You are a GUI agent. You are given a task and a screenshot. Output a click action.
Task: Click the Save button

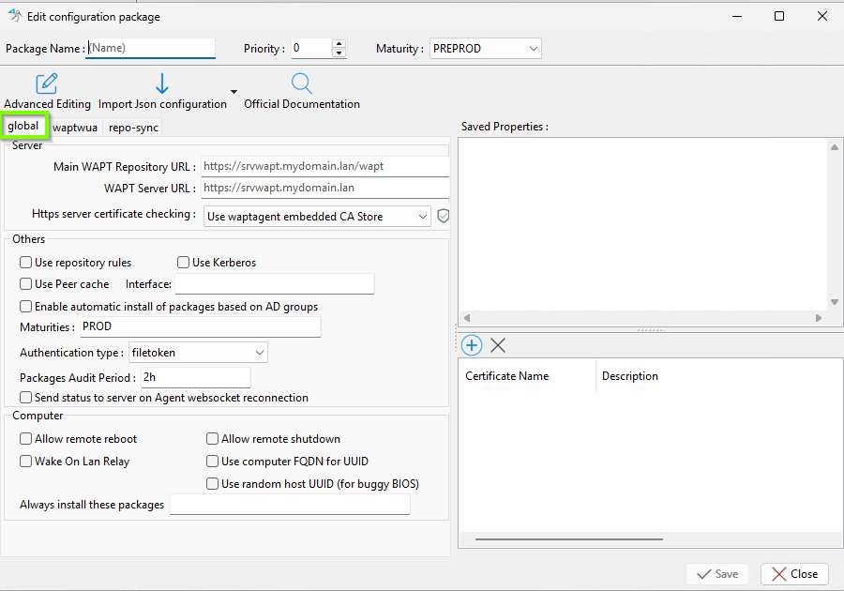[x=717, y=574]
